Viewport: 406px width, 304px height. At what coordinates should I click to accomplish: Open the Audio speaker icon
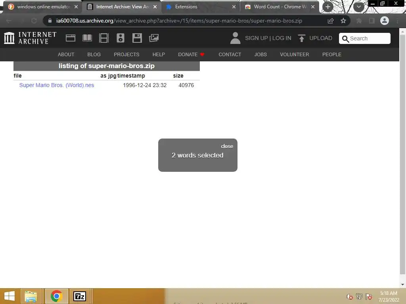tap(121, 38)
